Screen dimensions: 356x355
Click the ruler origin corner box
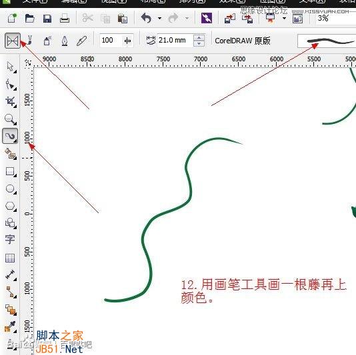(x=28, y=62)
